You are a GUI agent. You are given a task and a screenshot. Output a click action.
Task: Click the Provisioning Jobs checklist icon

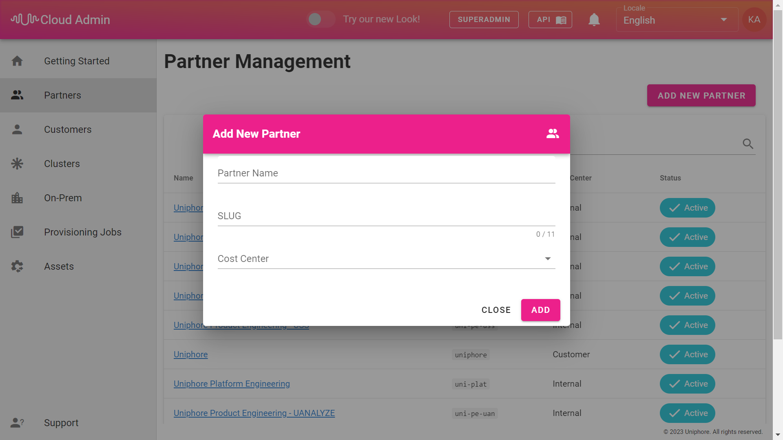point(17,232)
